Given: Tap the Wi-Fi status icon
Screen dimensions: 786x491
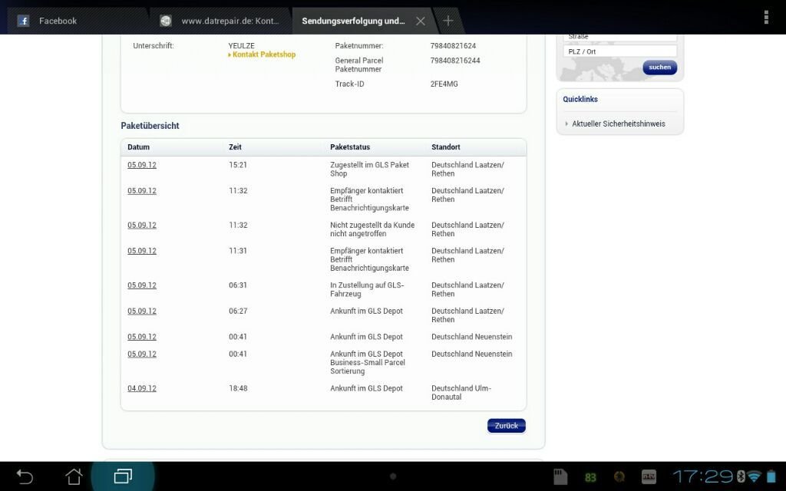Looking at the screenshot, I should [754, 476].
